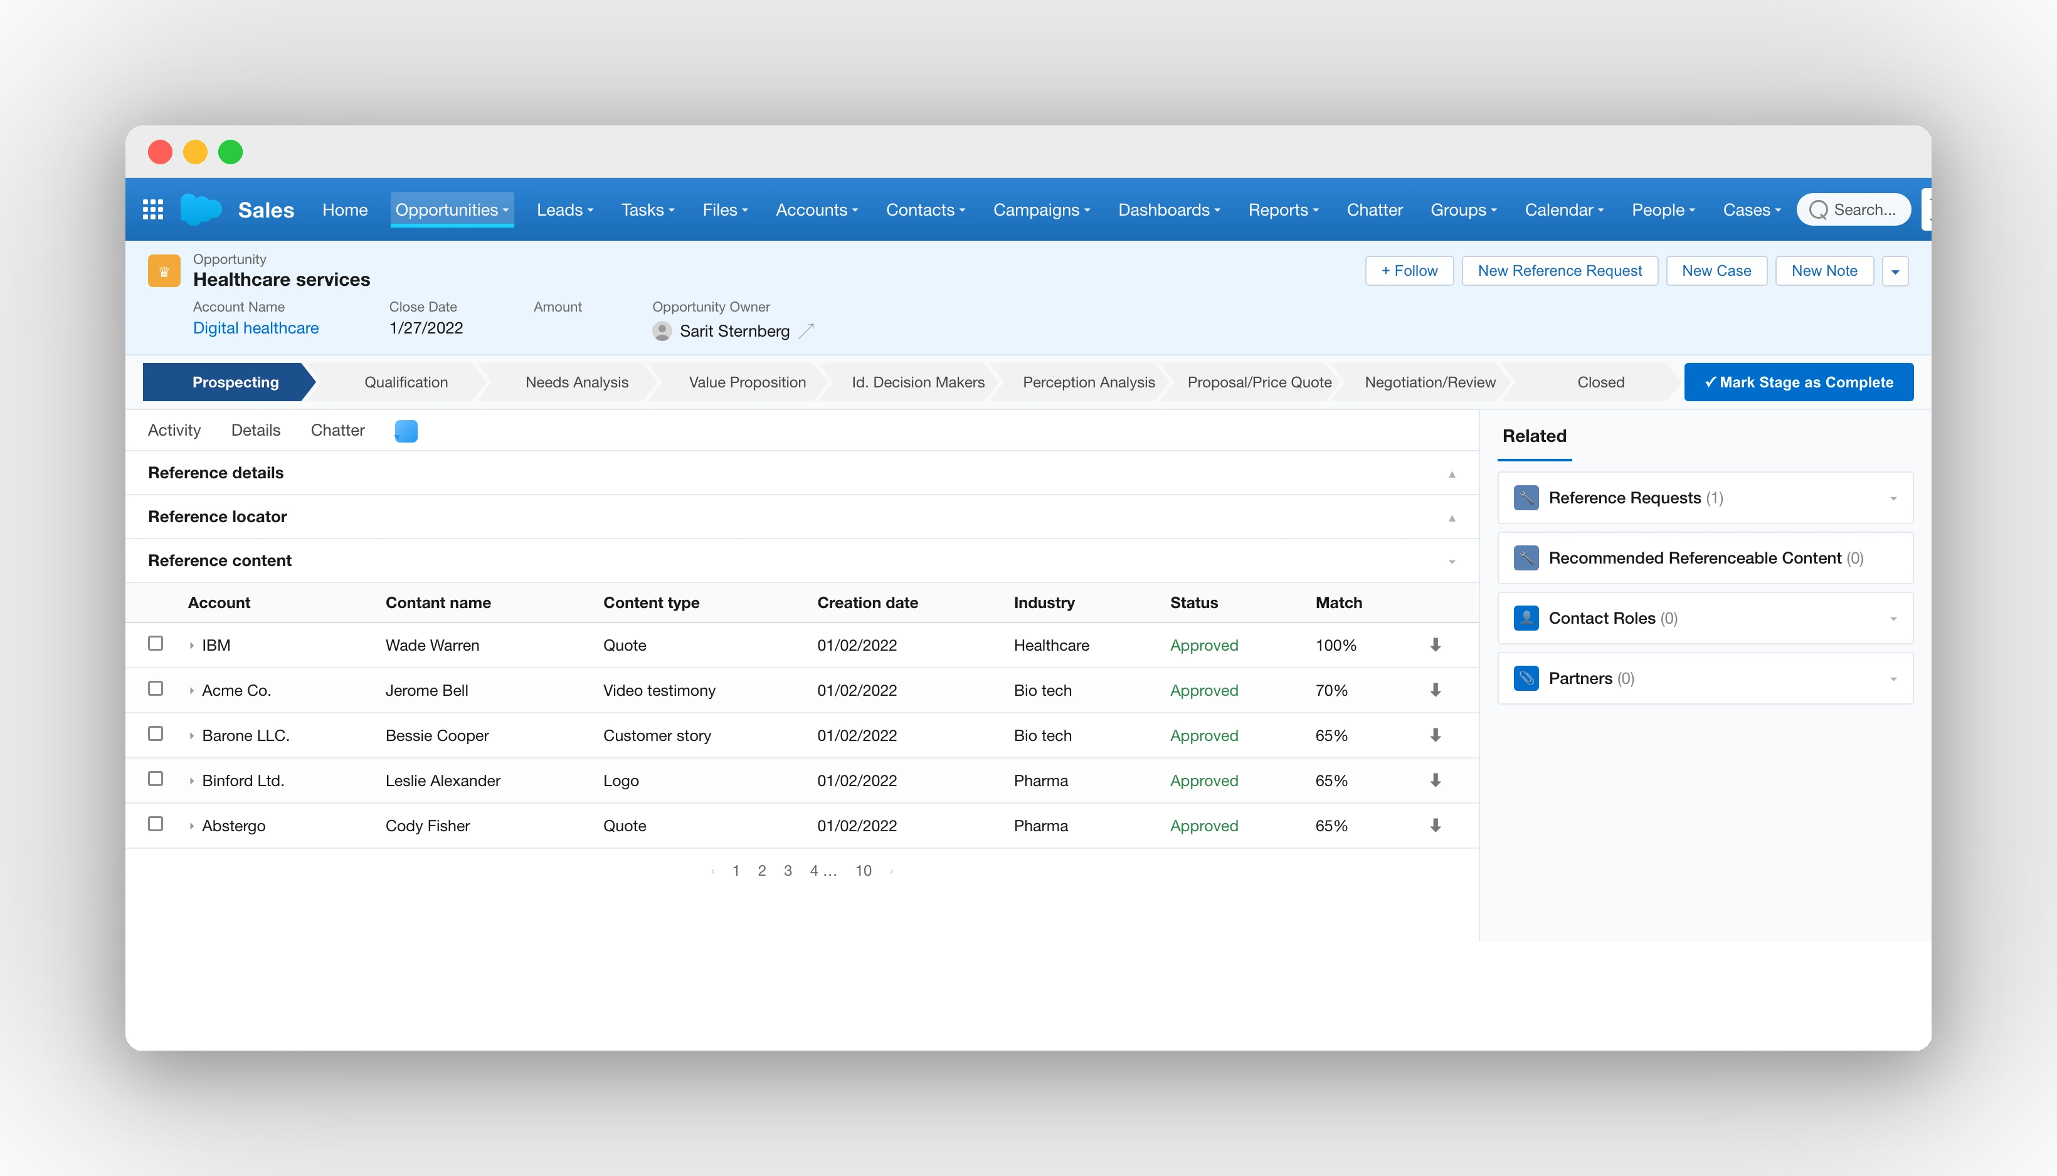The width and height of the screenshot is (2057, 1176).
Task: Expand the IBM account row arrow
Action: pos(191,645)
